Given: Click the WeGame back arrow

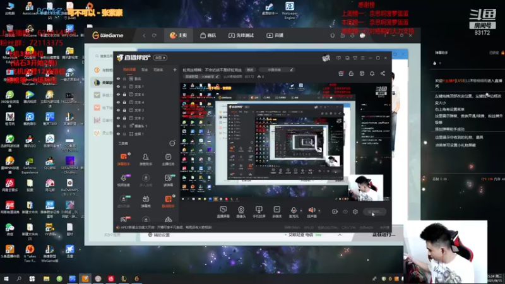Looking at the screenshot, I should [144, 35].
